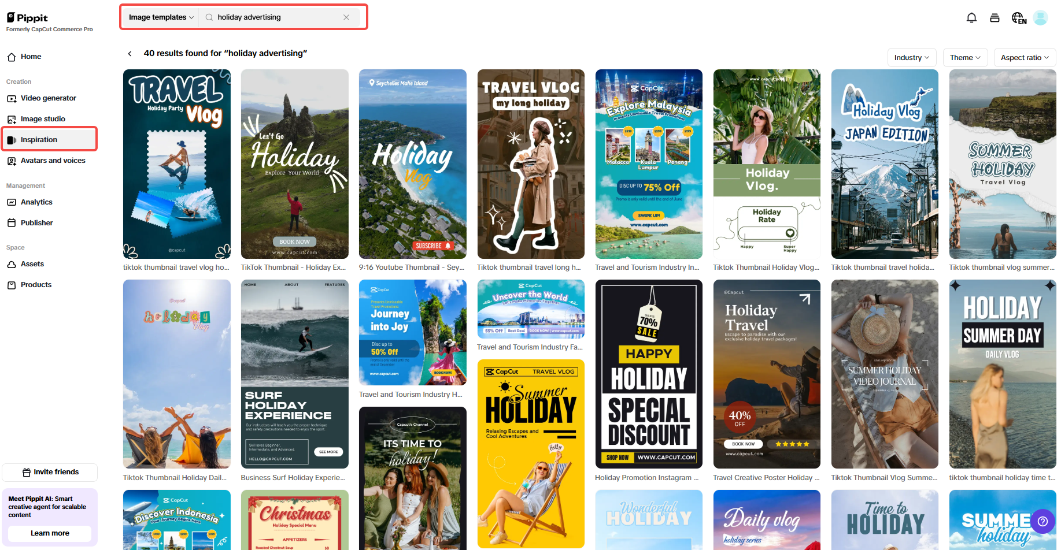Click the Pippit logo icon
This screenshot has width=1061, height=550.
(x=10, y=17)
